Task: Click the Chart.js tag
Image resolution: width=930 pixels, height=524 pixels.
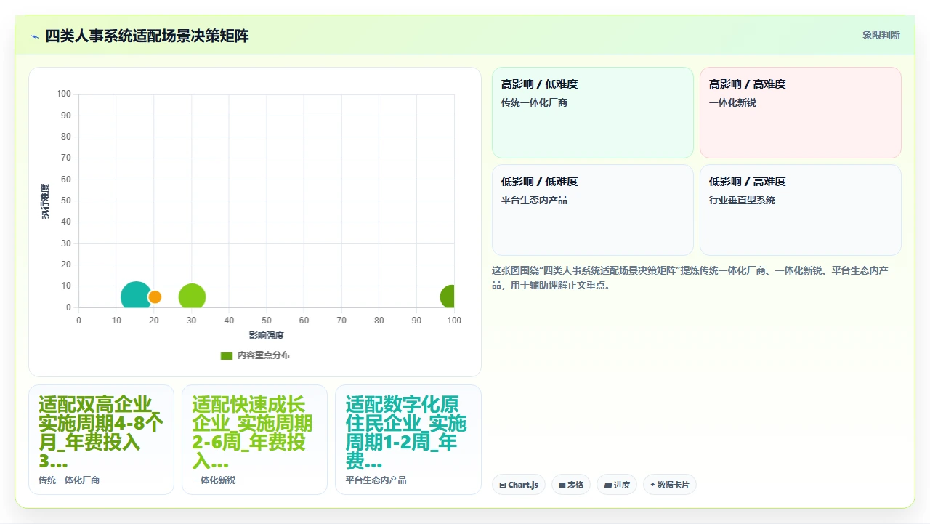Action: [519, 485]
